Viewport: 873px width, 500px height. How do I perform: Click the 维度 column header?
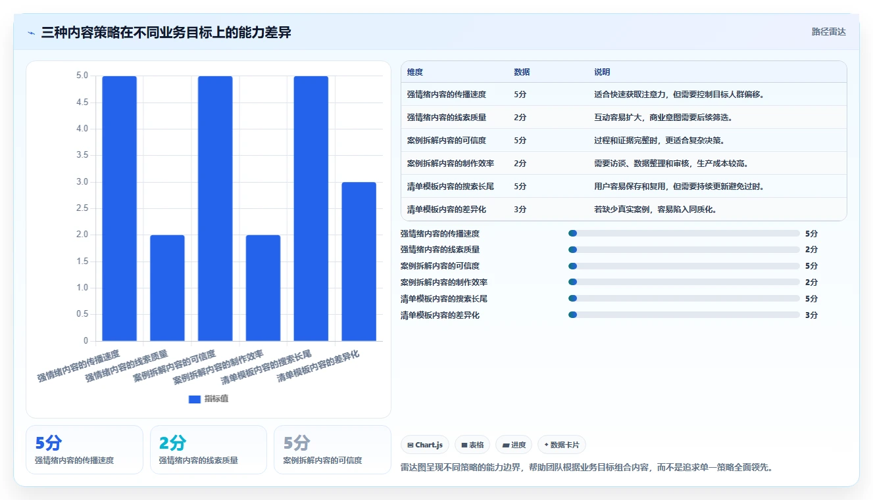point(415,72)
